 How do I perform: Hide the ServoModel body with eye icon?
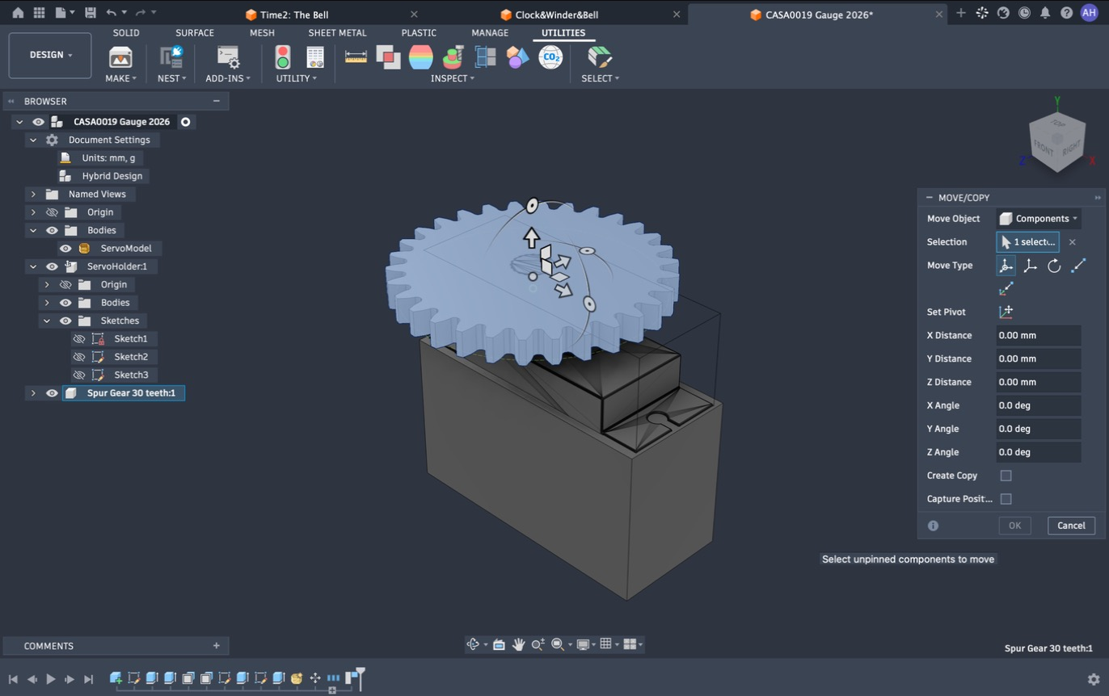(x=65, y=249)
